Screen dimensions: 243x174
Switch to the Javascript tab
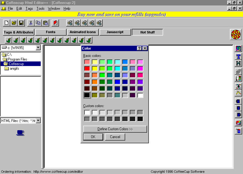[115, 32]
